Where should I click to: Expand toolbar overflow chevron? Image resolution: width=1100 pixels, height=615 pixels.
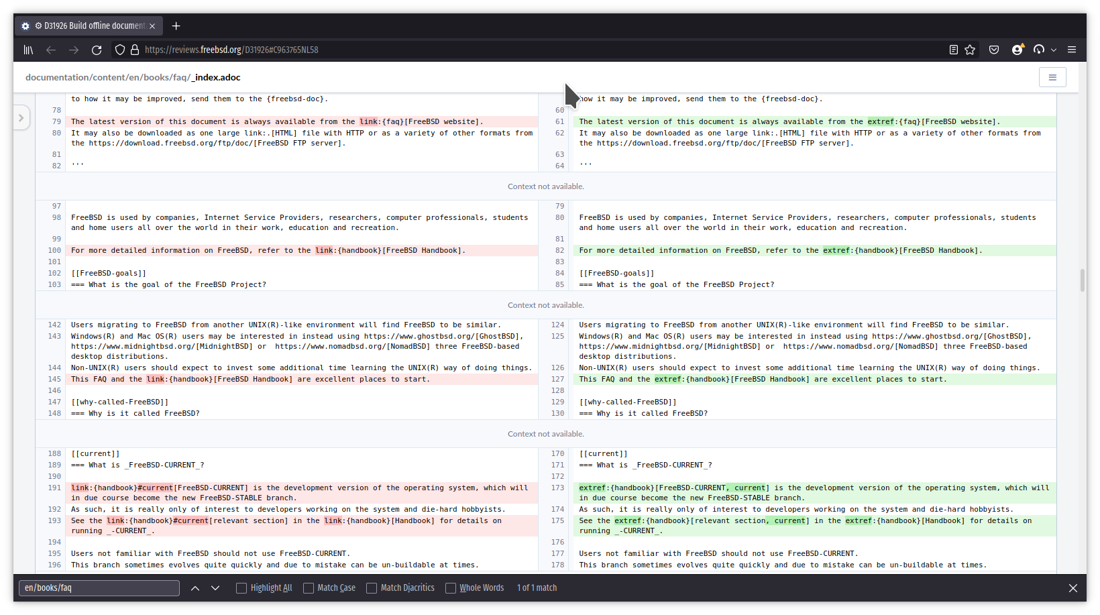point(1054,50)
